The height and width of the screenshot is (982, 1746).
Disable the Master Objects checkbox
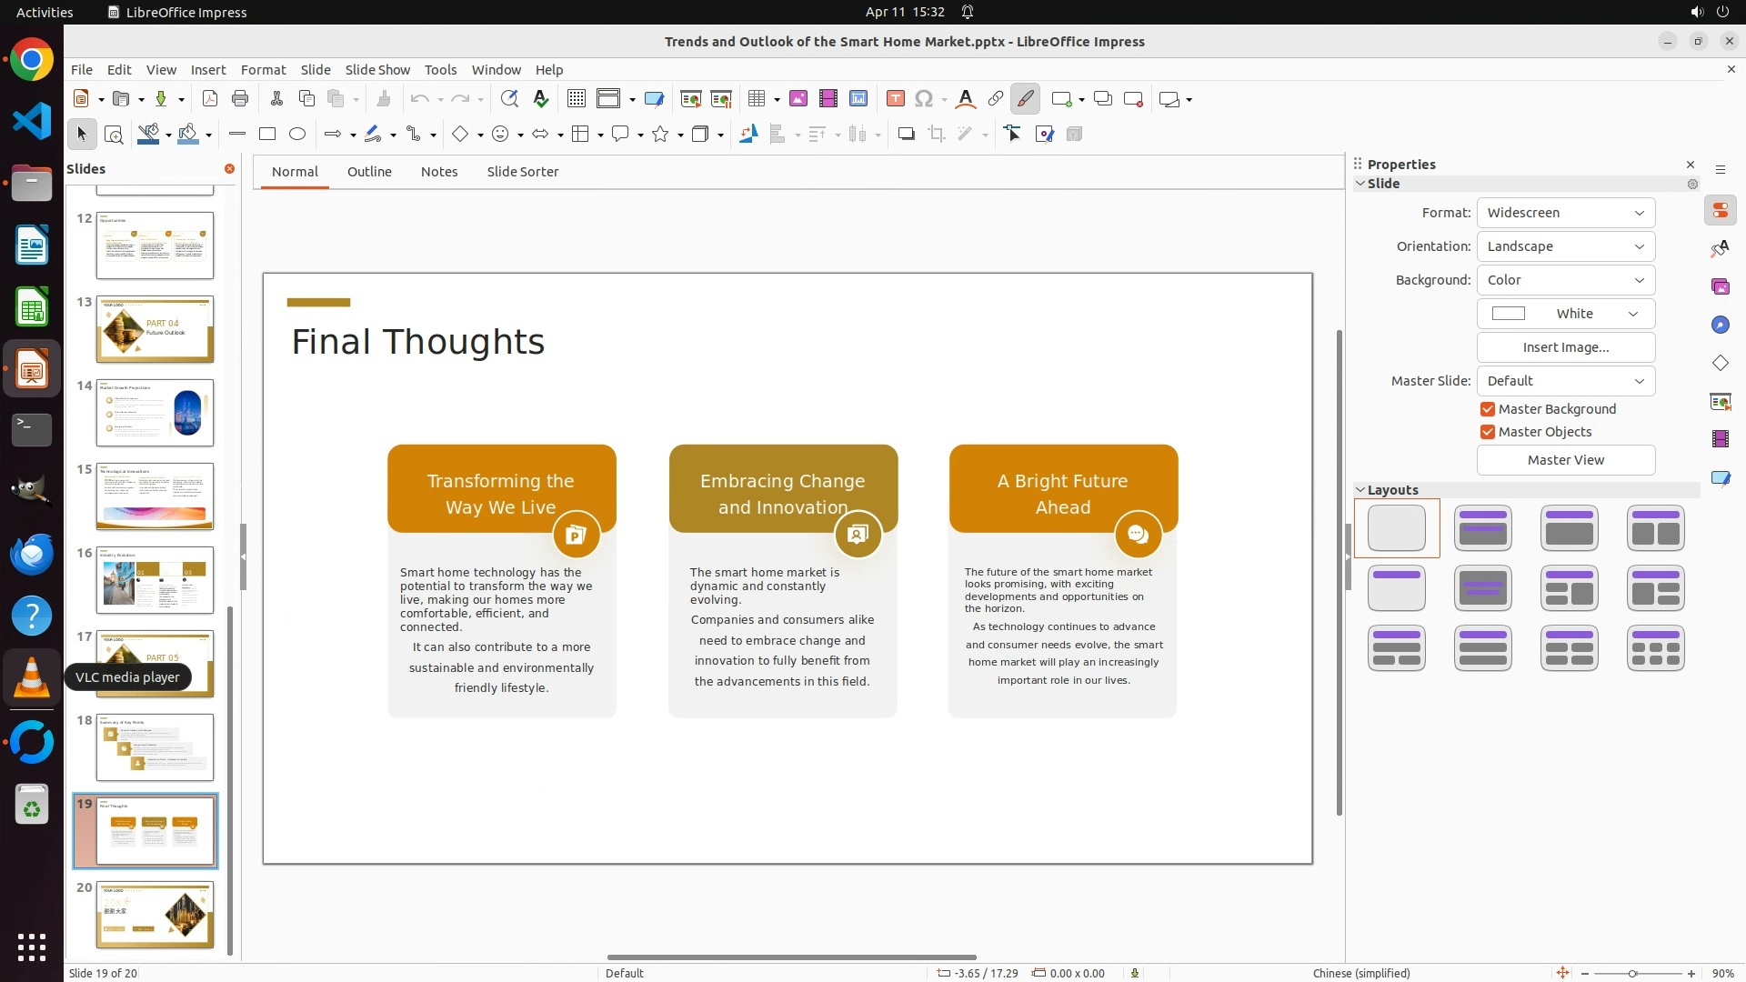point(1488,432)
